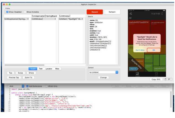Select the [UIAWindow] row in the second column
The image size is (175, 118).
click(x=44, y=19)
